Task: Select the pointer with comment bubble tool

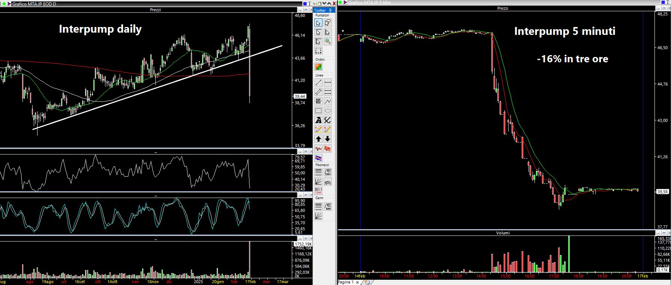Action: click(328, 23)
